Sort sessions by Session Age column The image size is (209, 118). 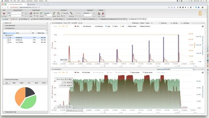coord(40,33)
